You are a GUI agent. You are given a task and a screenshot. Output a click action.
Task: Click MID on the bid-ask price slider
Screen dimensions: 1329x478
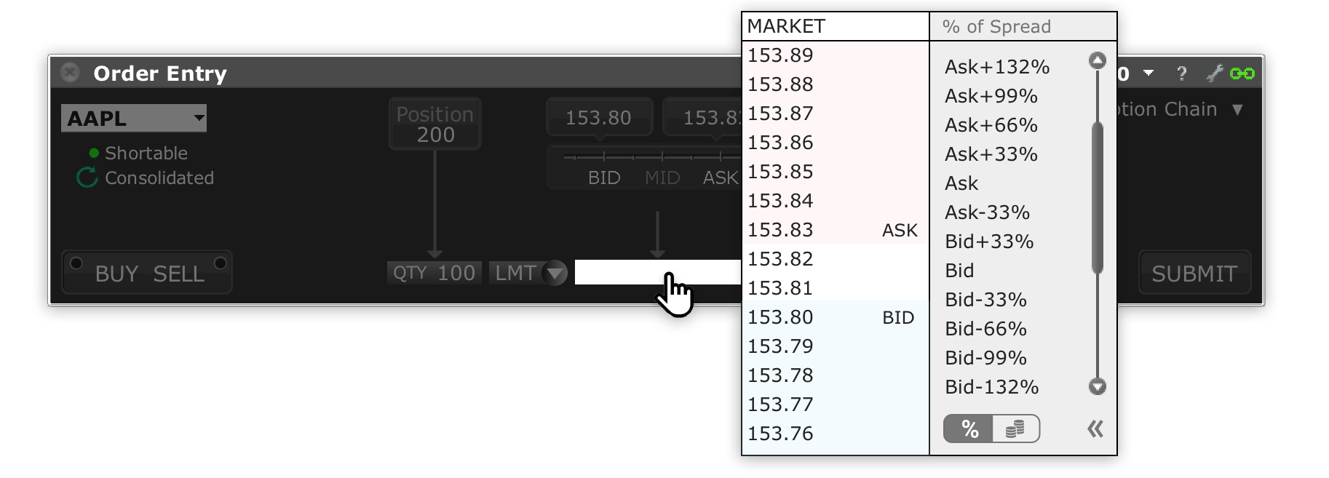[662, 176]
